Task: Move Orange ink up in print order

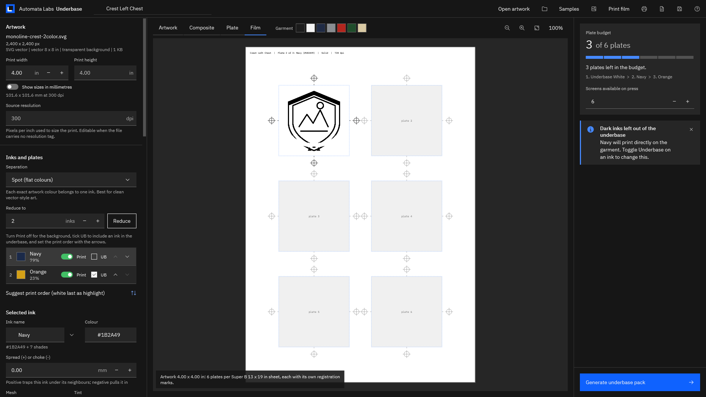Action: [115, 275]
